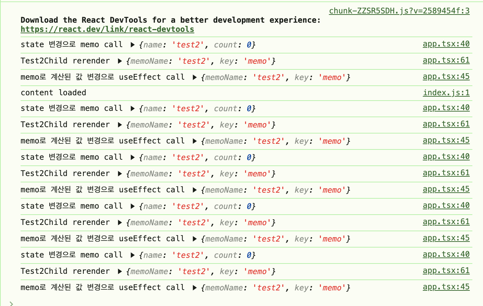Open the app.tsx:40 link directly below index.js:1
The image size is (483, 306).
(x=446, y=108)
